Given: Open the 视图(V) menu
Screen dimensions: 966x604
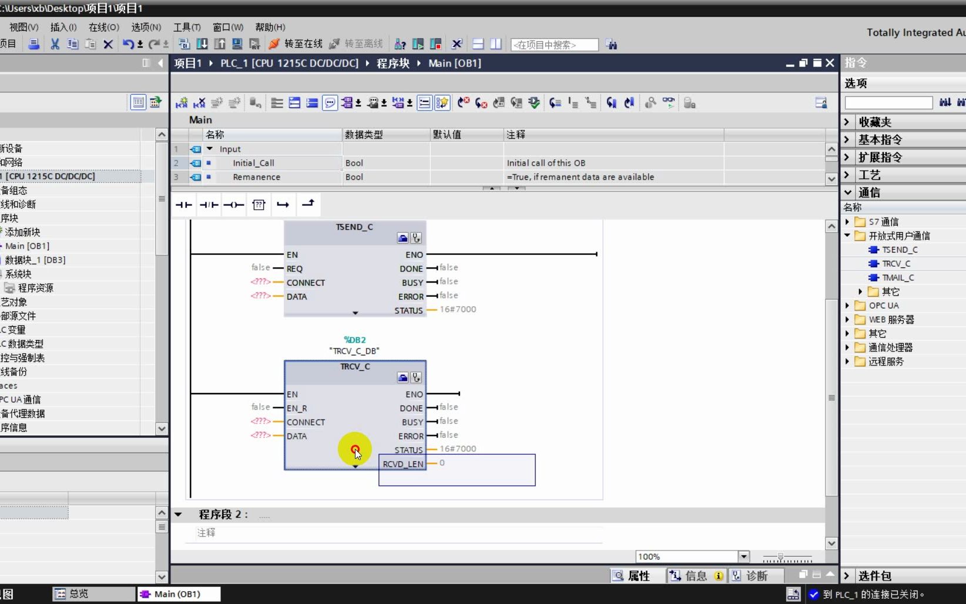Looking at the screenshot, I should point(24,27).
